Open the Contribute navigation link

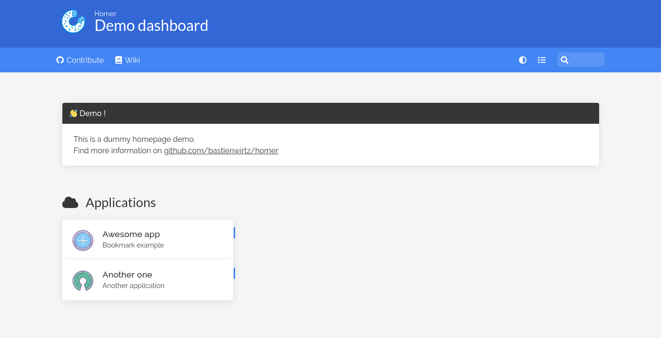click(x=85, y=60)
